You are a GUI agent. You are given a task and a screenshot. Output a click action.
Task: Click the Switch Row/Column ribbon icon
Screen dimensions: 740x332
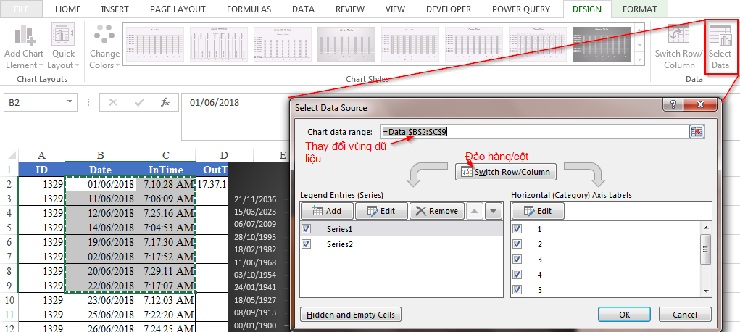point(678,46)
